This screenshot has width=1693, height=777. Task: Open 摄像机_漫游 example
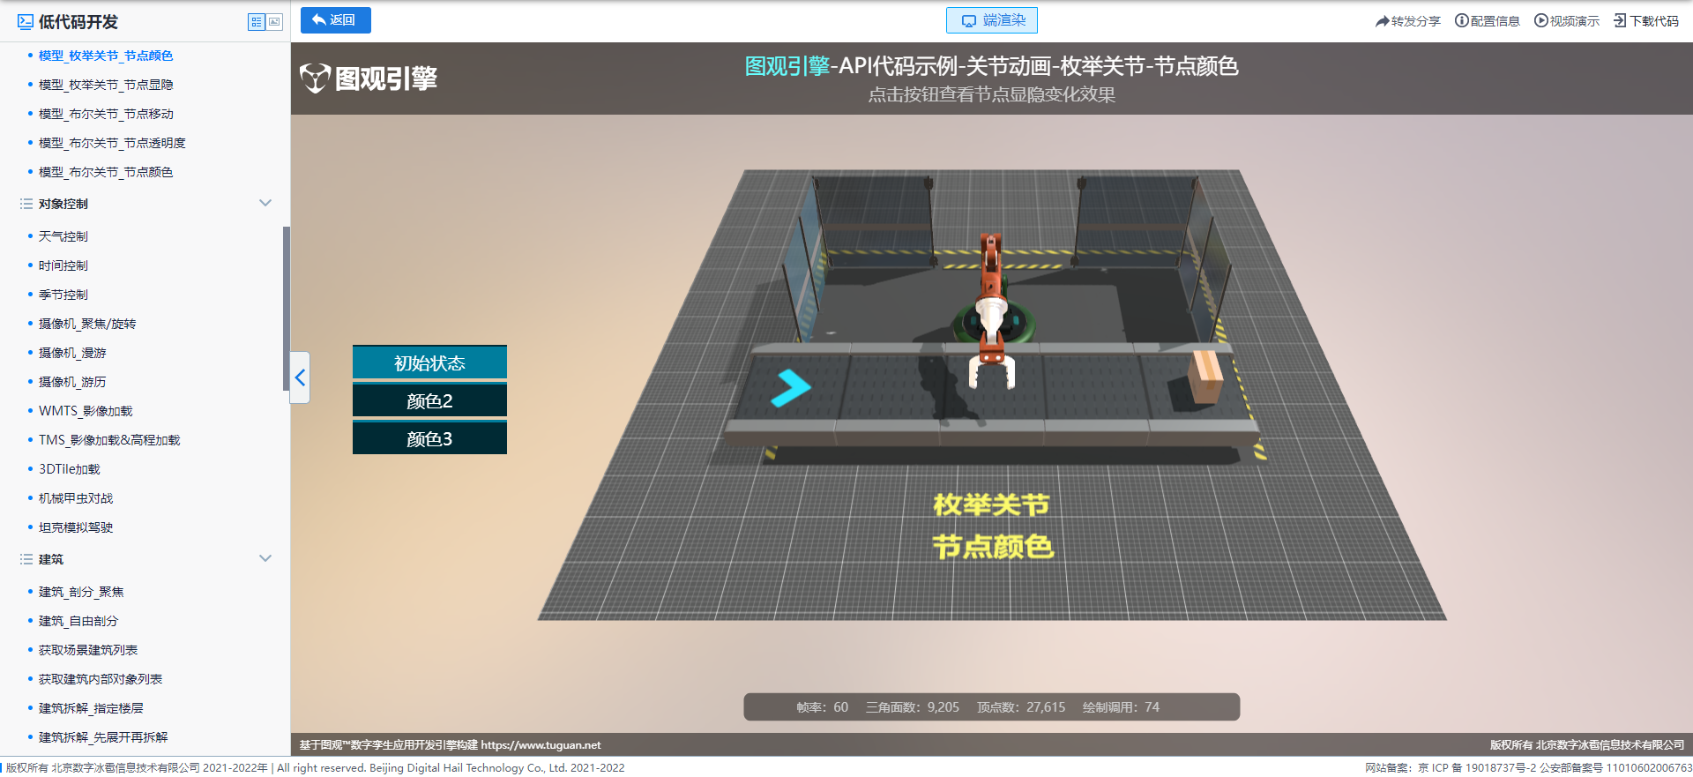[x=72, y=353]
